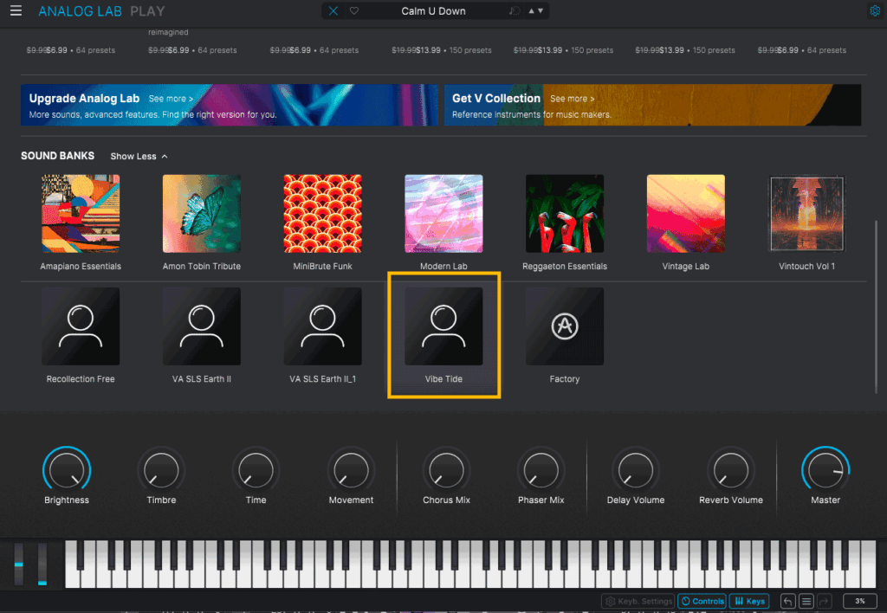The image size is (887, 613).
Task: Click the More sounds, advanced features text
Action: tap(152, 114)
